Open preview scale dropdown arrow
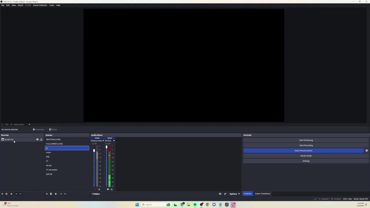The height and width of the screenshot is (208, 370). coord(29,125)
